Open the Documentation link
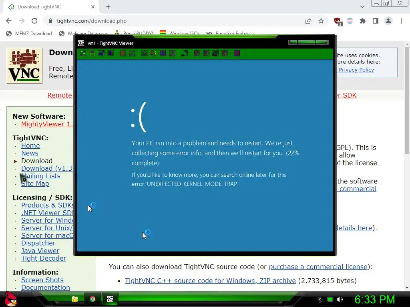The width and height of the screenshot is (410, 307). click(46, 287)
